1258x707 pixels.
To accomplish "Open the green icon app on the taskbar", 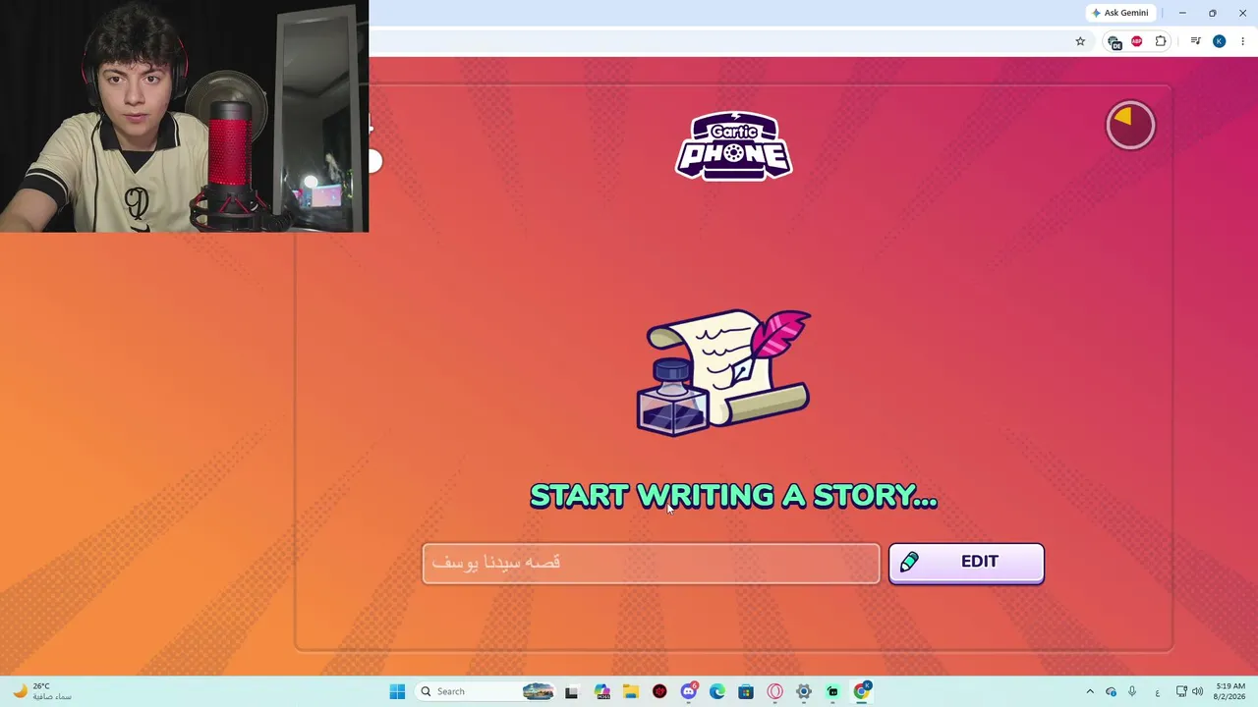I will click(x=832, y=691).
